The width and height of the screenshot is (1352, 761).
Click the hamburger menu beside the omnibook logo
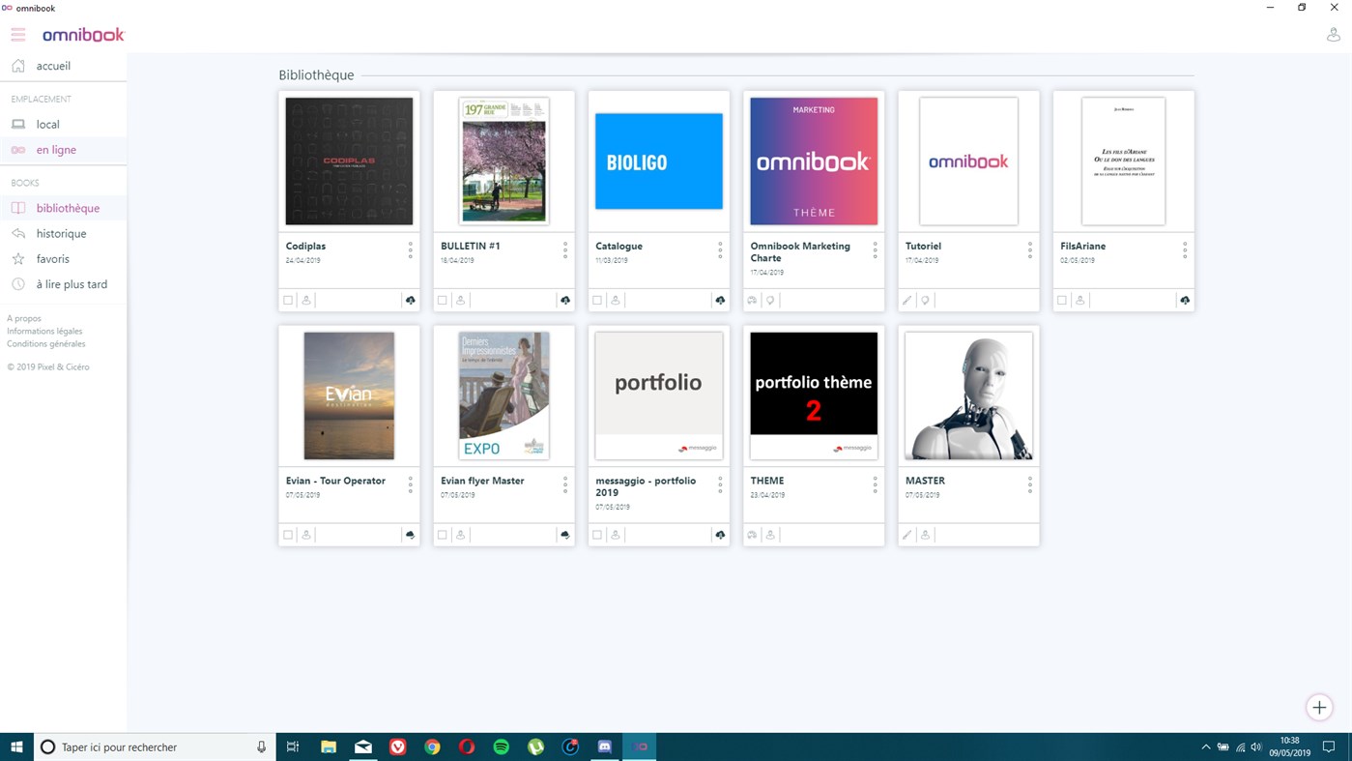17,33
